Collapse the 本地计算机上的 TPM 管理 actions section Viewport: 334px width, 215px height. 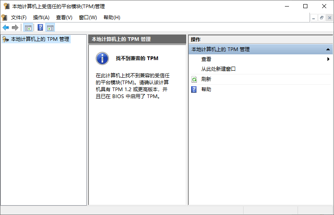(328, 49)
